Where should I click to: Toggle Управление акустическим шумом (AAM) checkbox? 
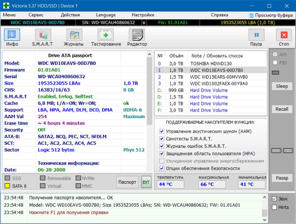[162, 131]
